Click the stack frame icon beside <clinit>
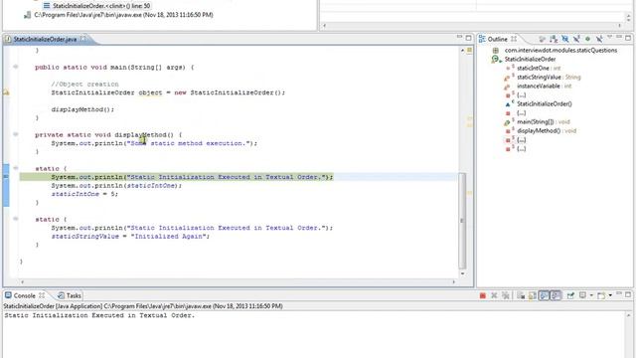 tap(47, 6)
